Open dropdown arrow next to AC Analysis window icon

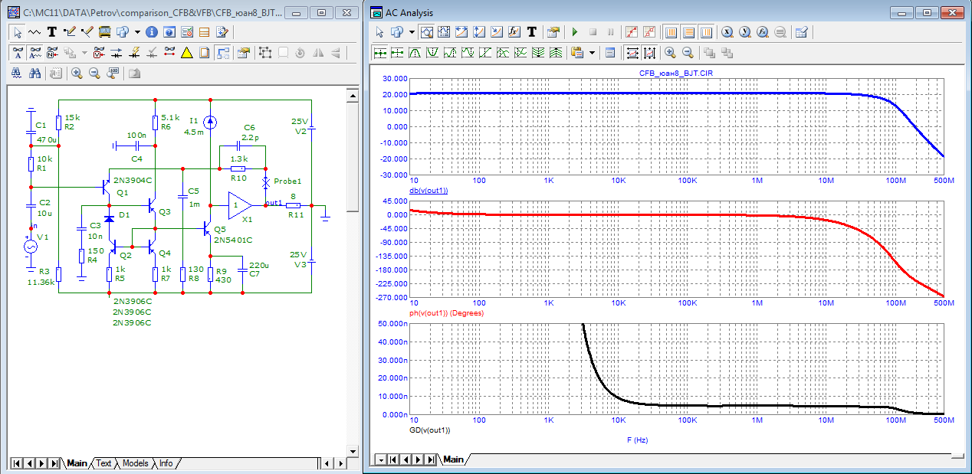412,32
